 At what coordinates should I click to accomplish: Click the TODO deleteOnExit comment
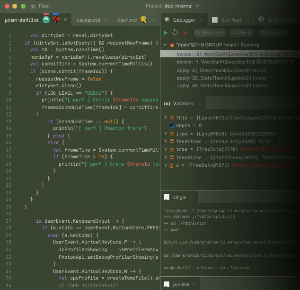[88, 285]
